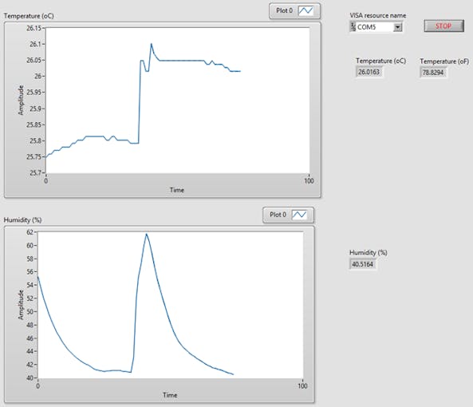This screenshot has width=473, height=407.
Task: Stop acquisition with the STOP button
Action: (443, 26)
